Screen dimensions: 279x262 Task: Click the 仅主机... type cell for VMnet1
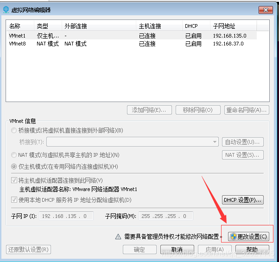48,36
